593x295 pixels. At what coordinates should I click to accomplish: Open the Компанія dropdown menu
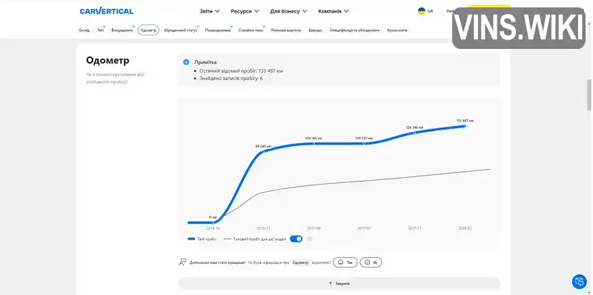click(x=333, y=11)
